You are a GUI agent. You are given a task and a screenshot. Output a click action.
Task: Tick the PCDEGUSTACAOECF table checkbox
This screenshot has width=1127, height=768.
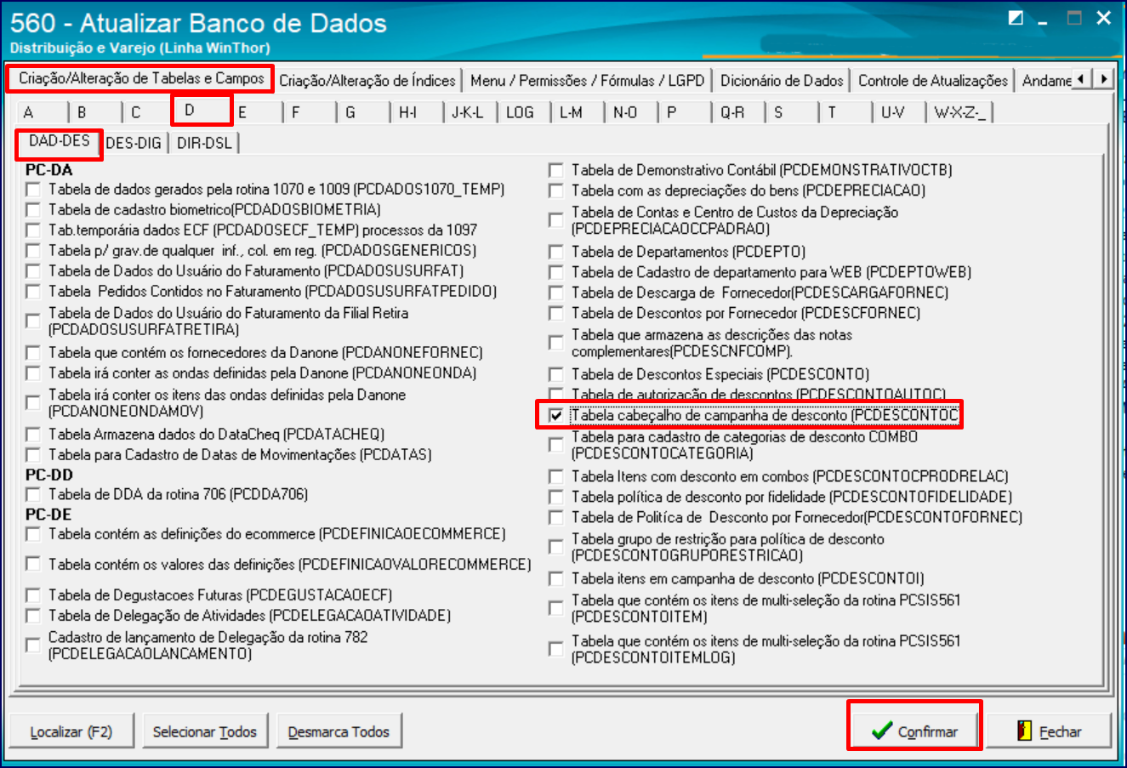click(x=33, y=595)
